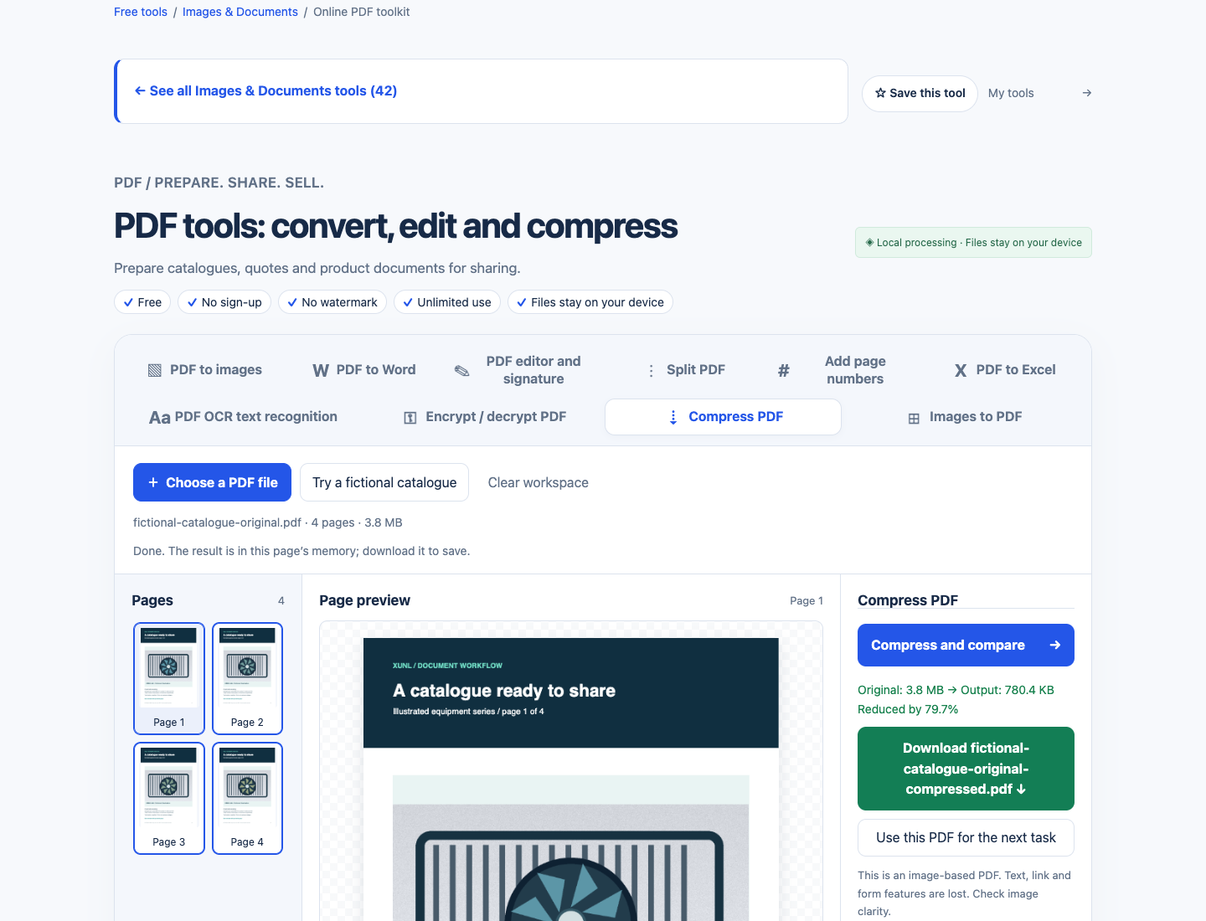Open Images & Documents breadcrumb link

coord(240,12)
